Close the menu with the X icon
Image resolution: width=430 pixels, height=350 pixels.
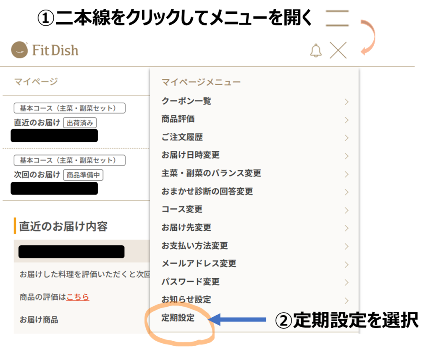pyautogui.click(x=338, y=50)
